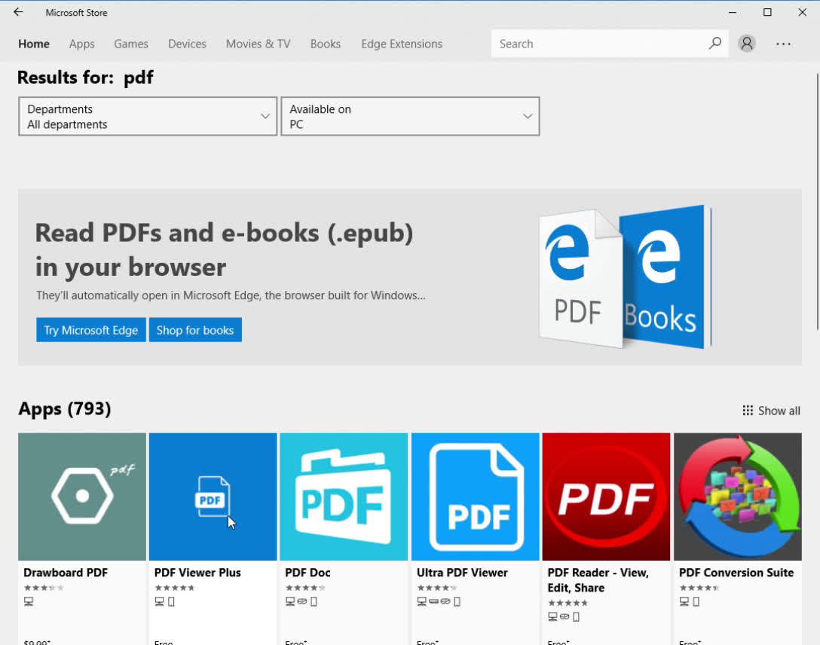Click the Try Microsoft Edge button

[x=91, y=330]
